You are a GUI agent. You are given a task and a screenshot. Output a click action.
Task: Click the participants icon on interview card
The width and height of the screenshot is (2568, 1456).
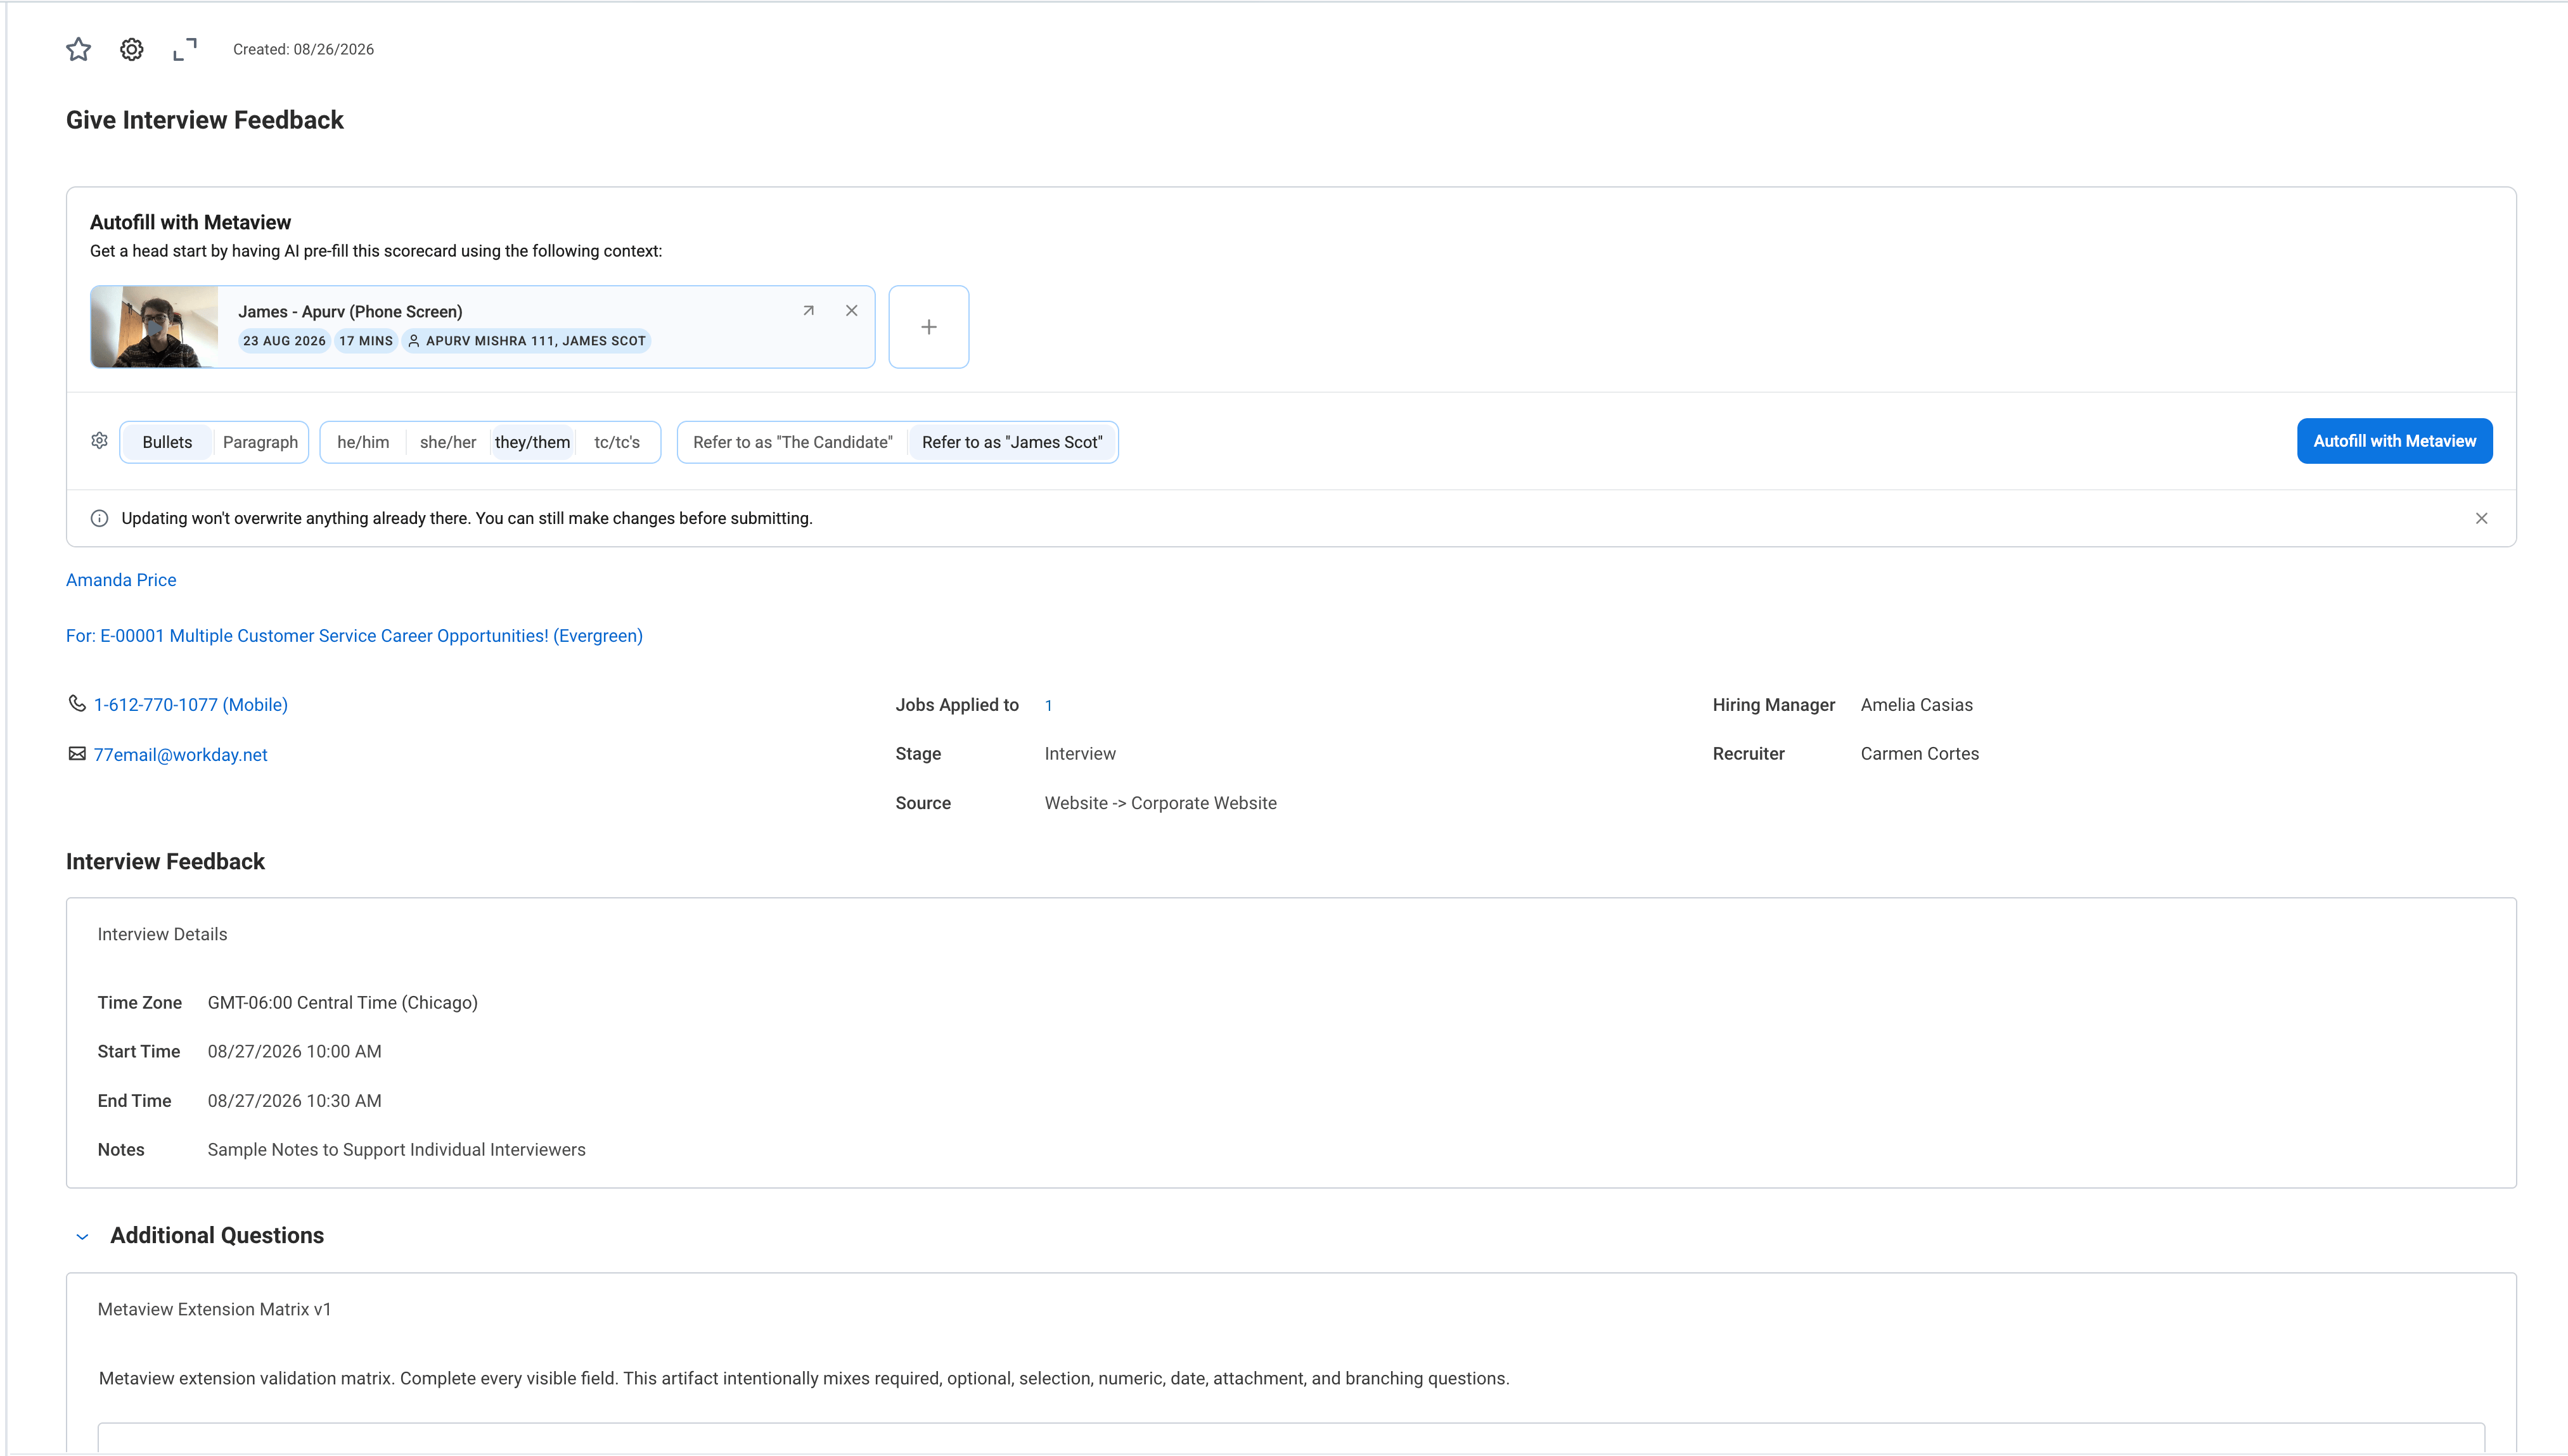(413, 341)
